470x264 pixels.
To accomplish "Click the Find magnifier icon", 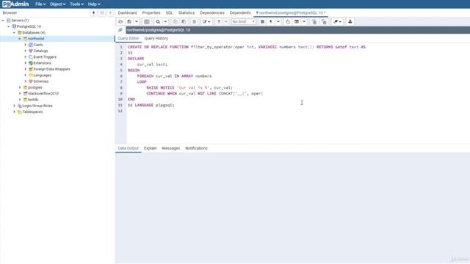I will tap(158, 21).
